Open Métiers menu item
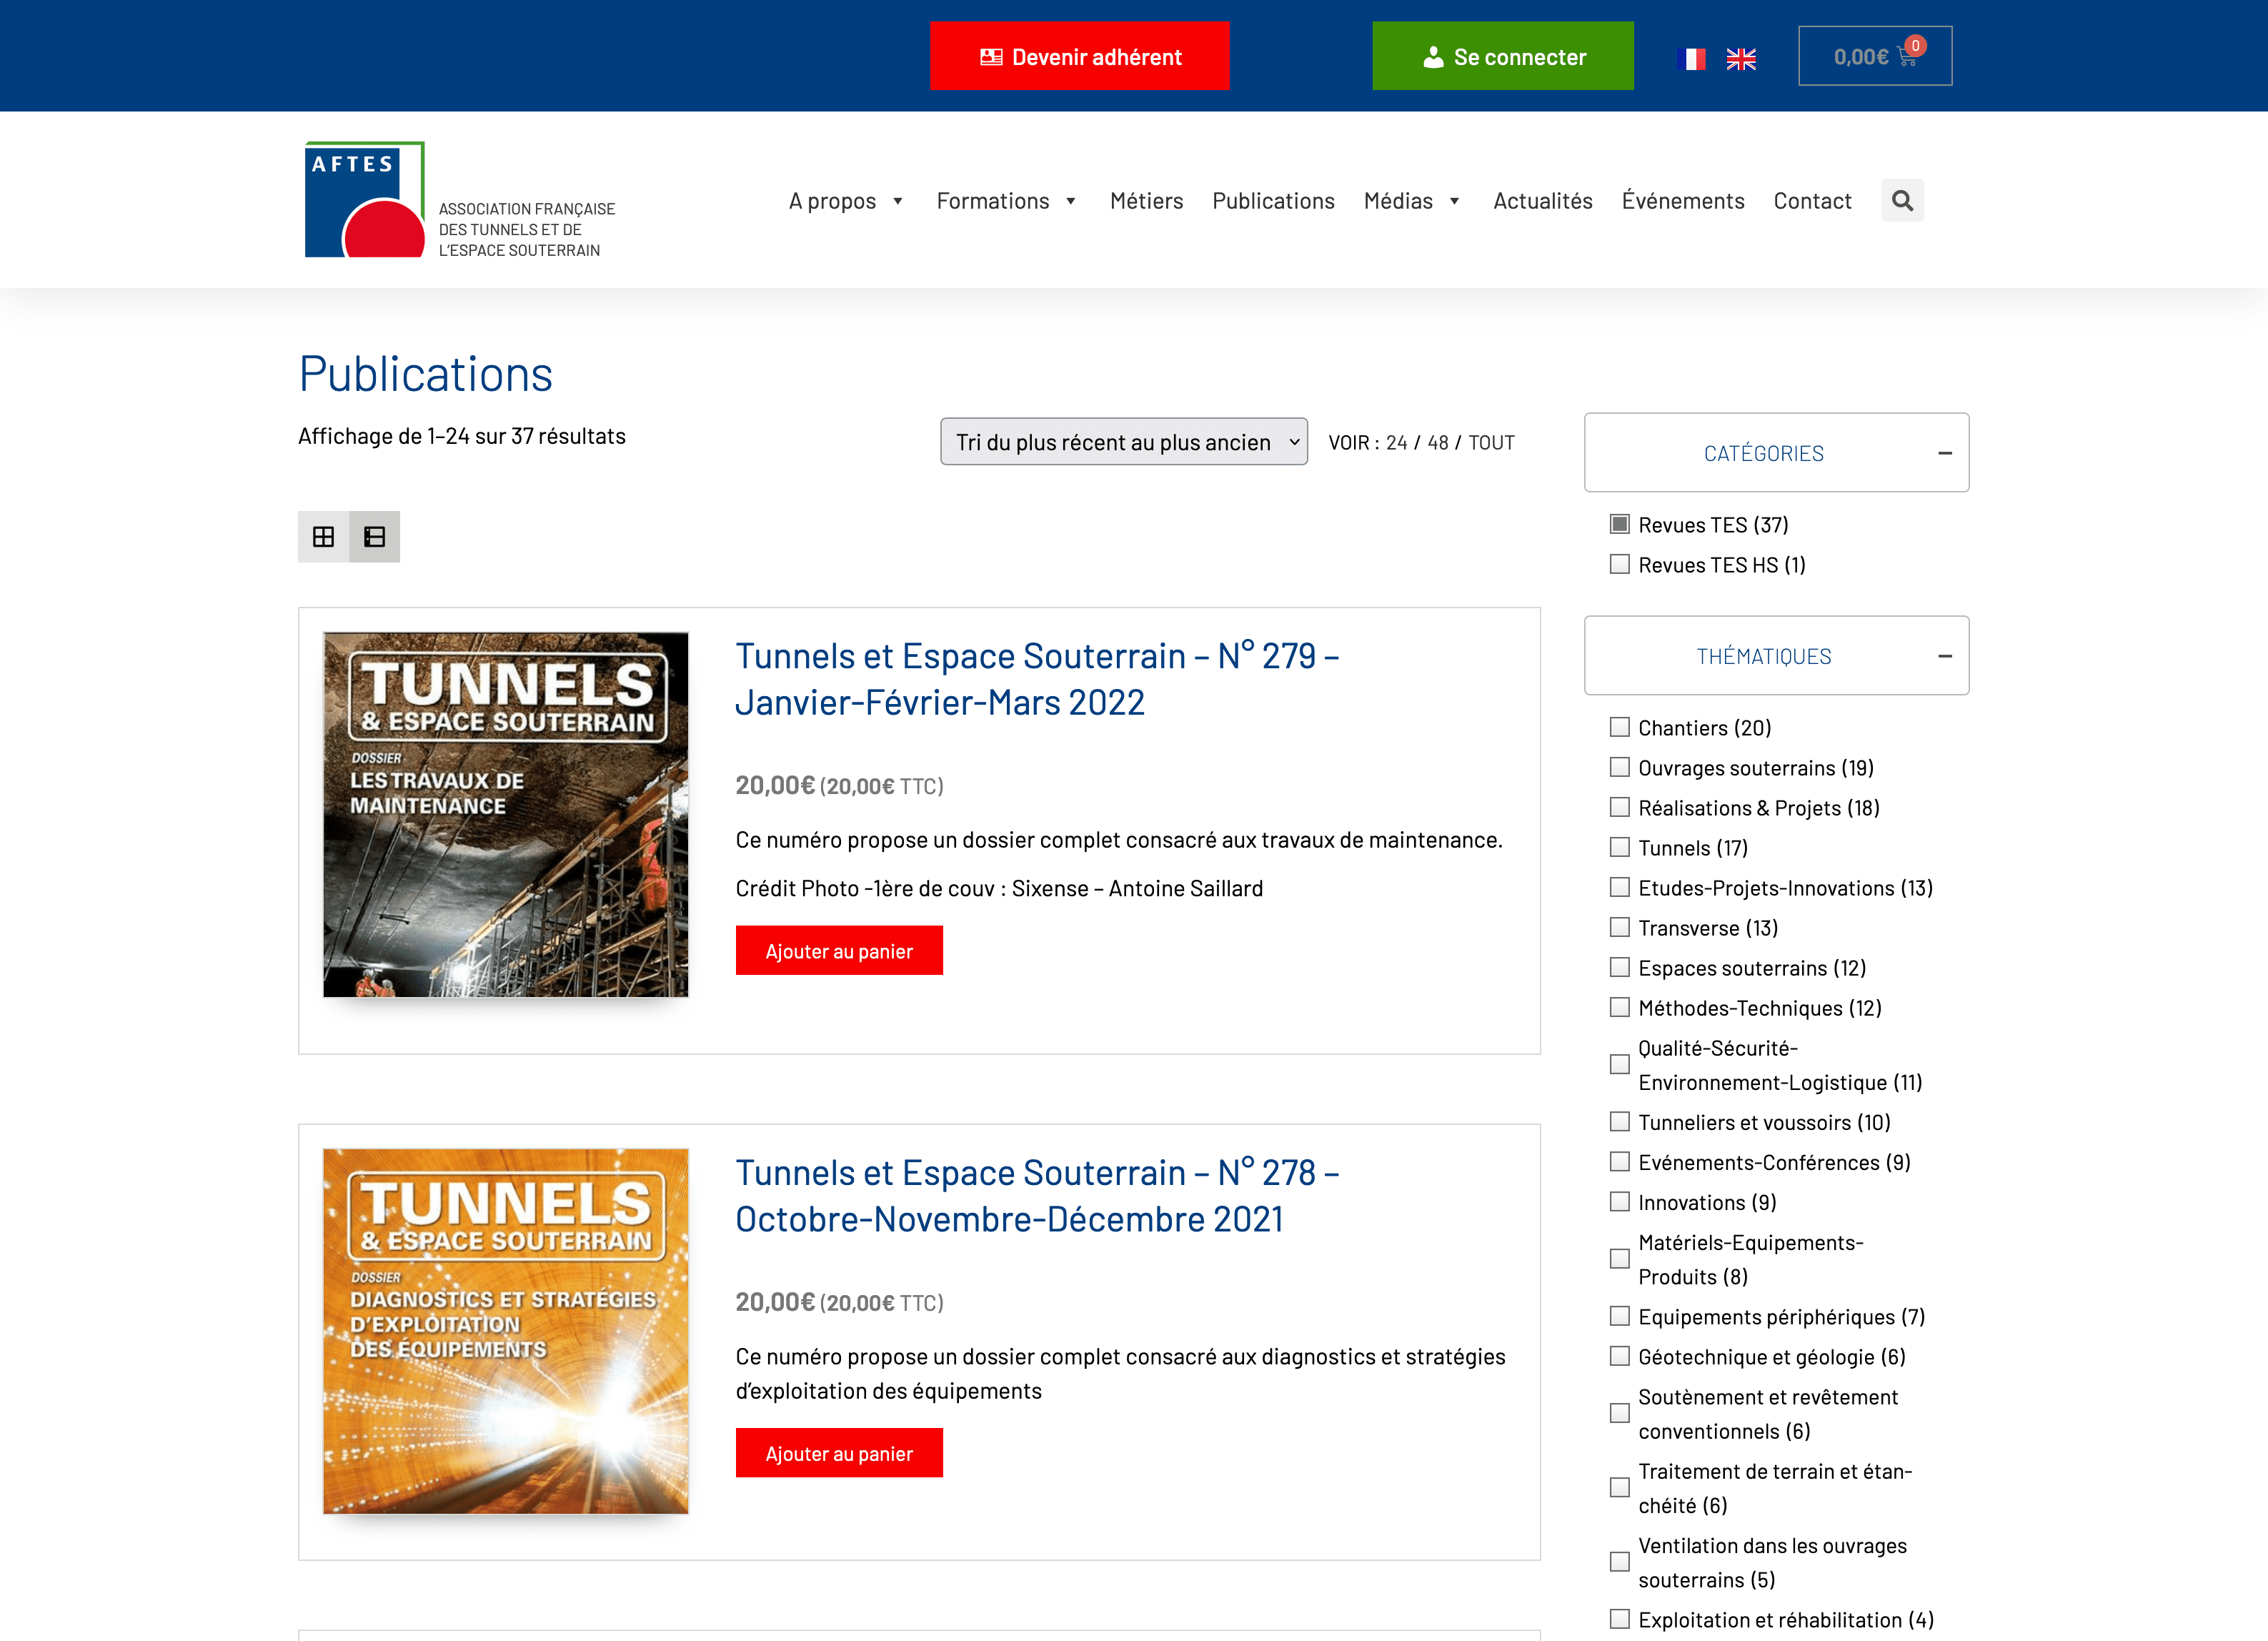Viewport: 2268px width, 1641px height. click(1146, 201)
